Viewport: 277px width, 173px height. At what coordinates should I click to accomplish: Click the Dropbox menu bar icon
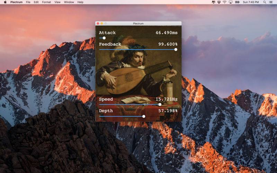click(218, 2)
